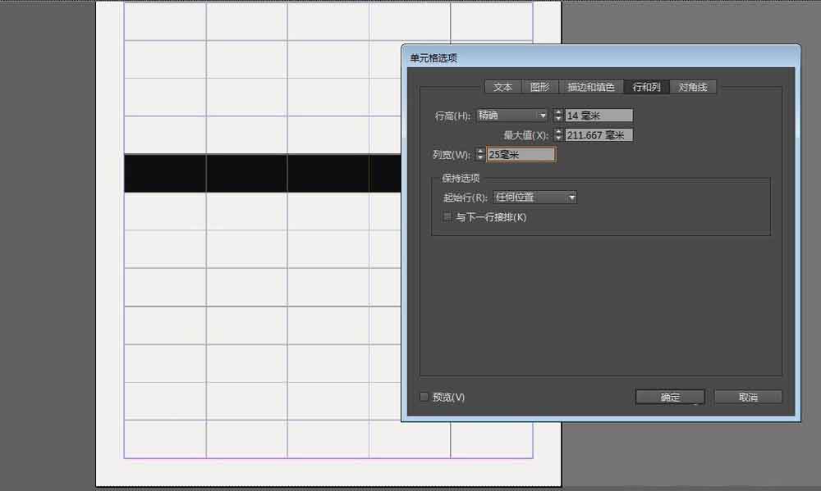
Task: Confirm with the 确定 button
Action: pyautogui.click(x=670, y=397)
